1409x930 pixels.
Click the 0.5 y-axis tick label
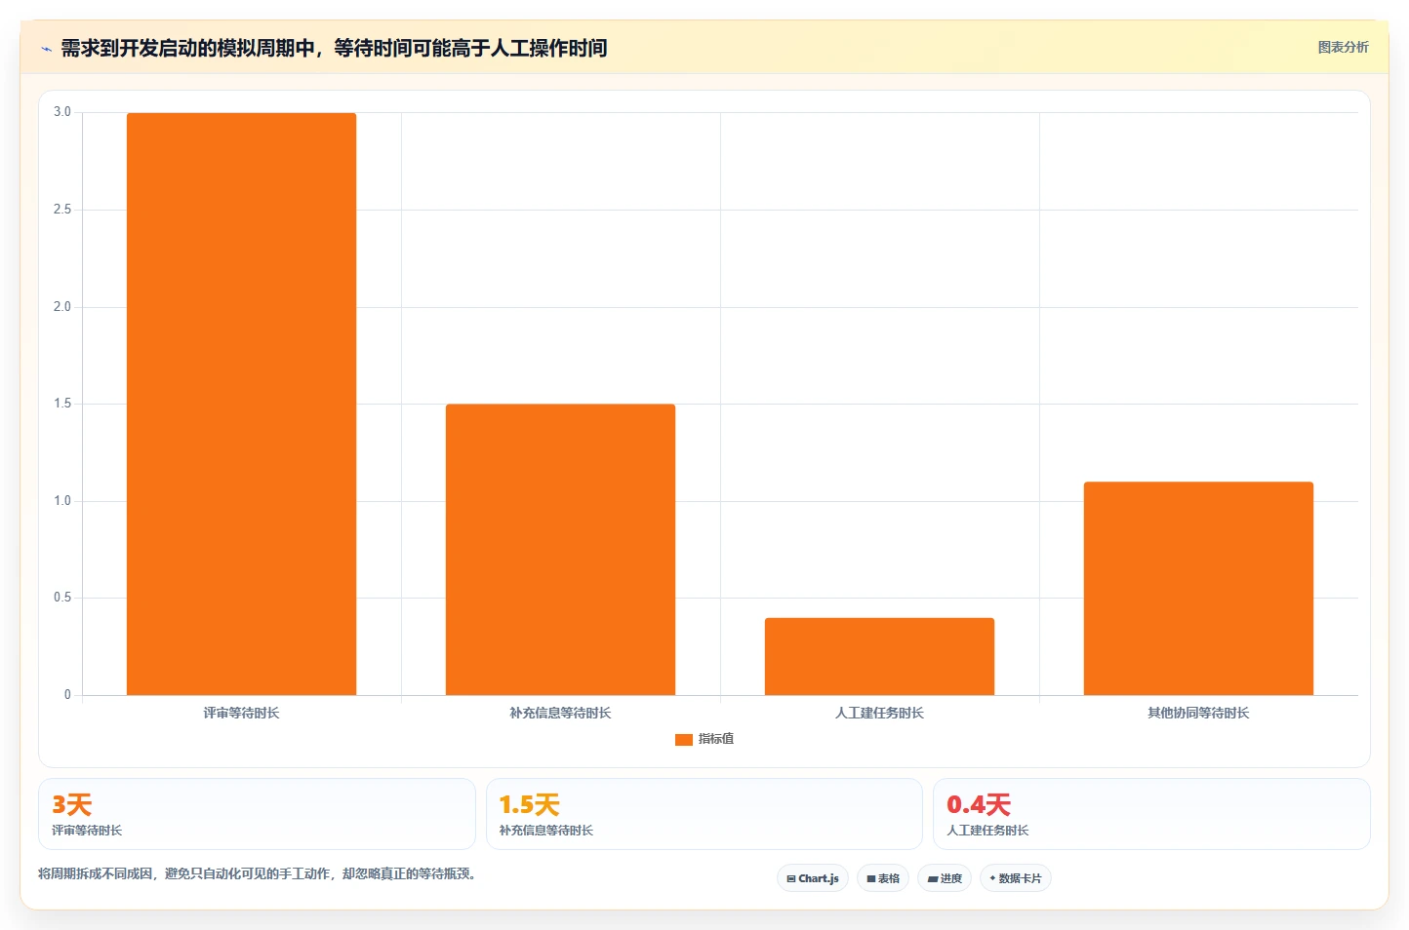click(62, 598)
